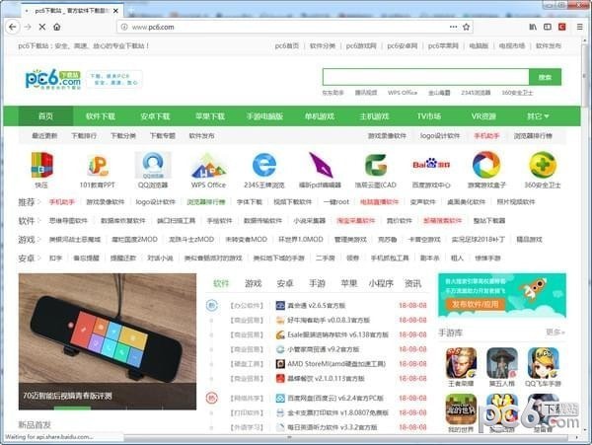Click the horizontal scrollbar at bottom
The image size is (592, 445).
[289, 437]
